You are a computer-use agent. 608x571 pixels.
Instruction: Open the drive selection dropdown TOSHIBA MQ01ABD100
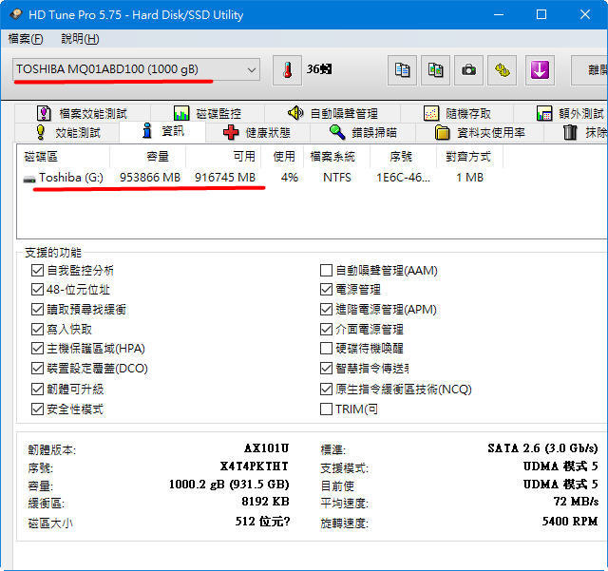(x=136, y=69)
